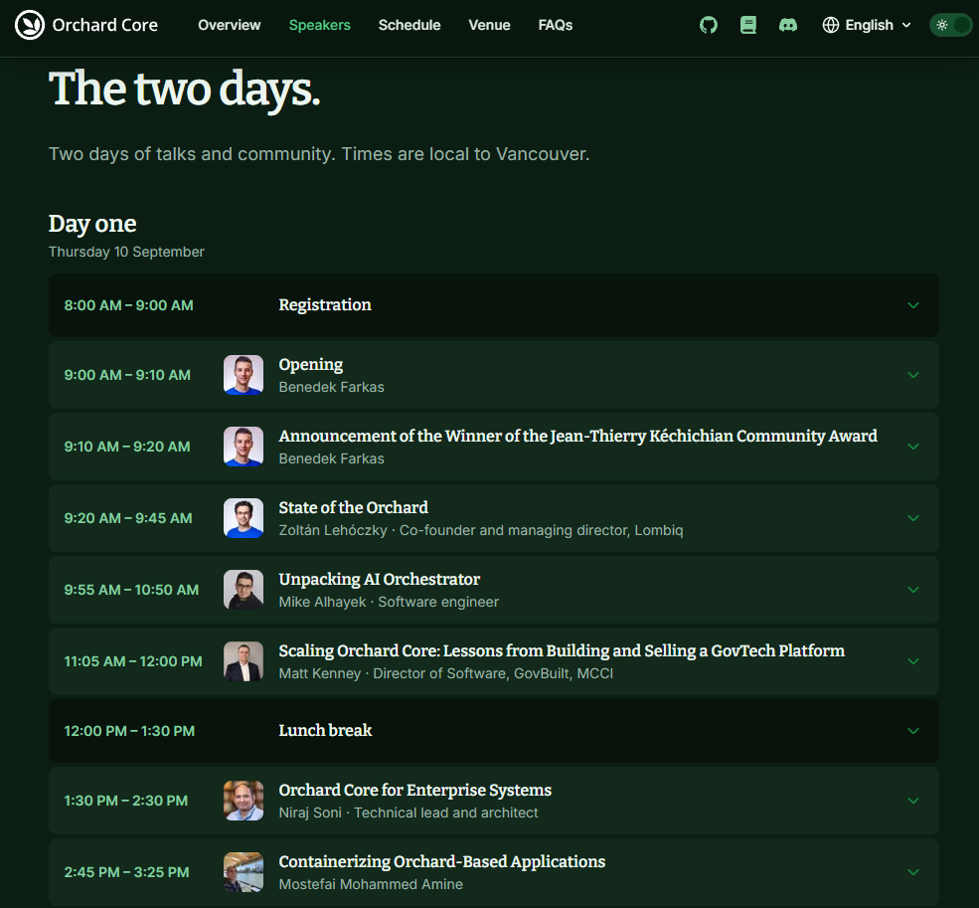This screenshot has height=908, width=979.
Task: Click Mike Alhayek's speaker photo
Action: coord(244,590)
